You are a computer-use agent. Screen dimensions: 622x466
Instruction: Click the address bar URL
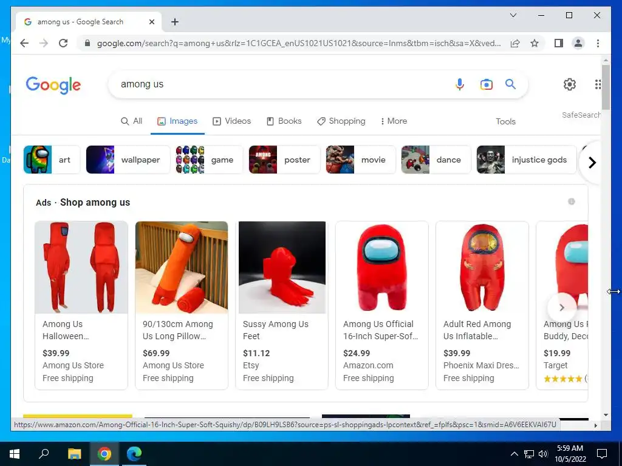click(298, 43)
